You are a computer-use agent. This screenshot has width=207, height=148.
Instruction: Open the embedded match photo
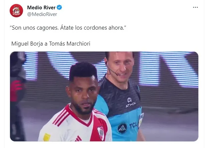(x=104, y=96)
